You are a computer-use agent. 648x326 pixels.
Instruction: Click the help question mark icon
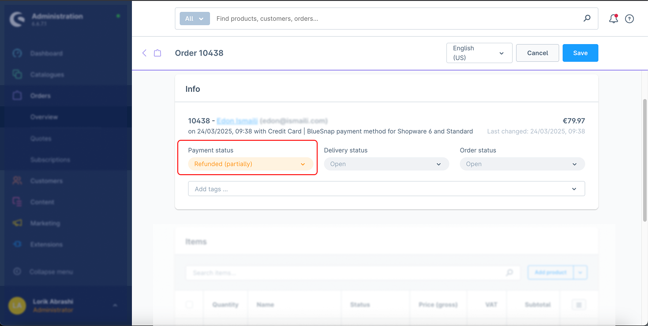[x=629, y=19]
